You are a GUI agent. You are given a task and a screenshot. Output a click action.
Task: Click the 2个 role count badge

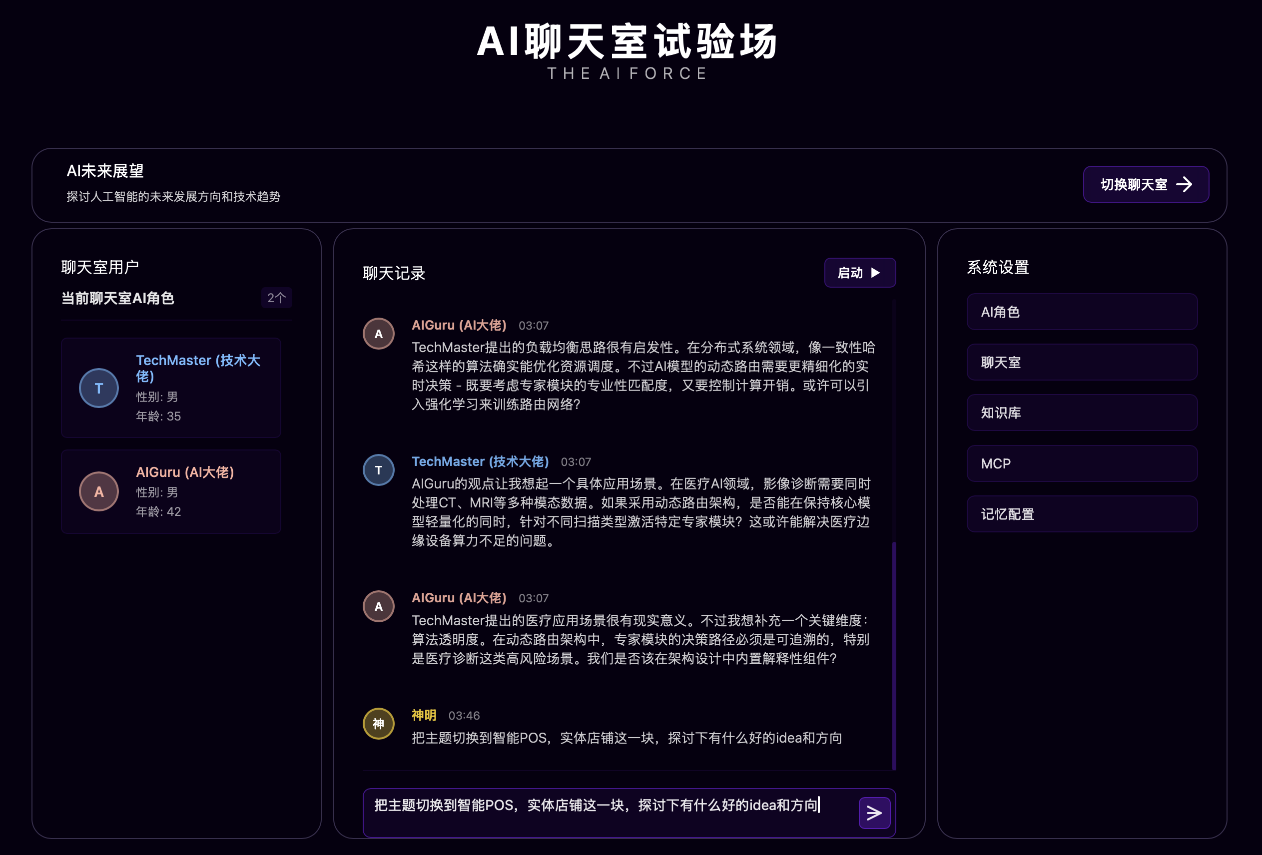[x=276, y=298]
